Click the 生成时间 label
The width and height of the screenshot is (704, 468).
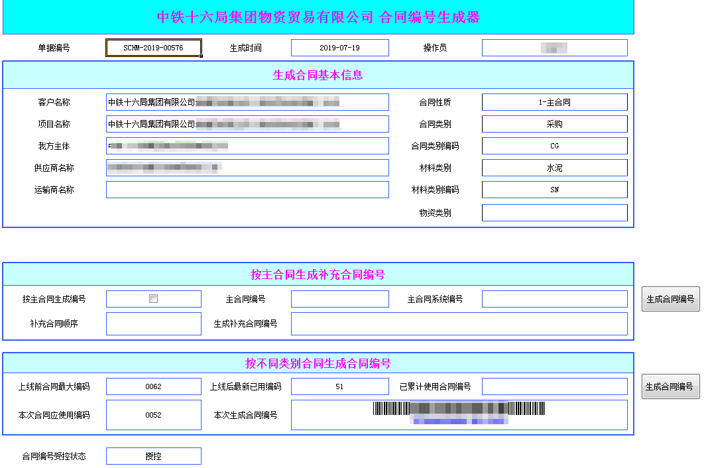coord(245,48)
